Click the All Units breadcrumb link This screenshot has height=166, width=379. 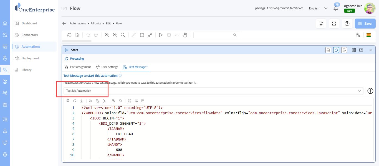click(96, 24)
